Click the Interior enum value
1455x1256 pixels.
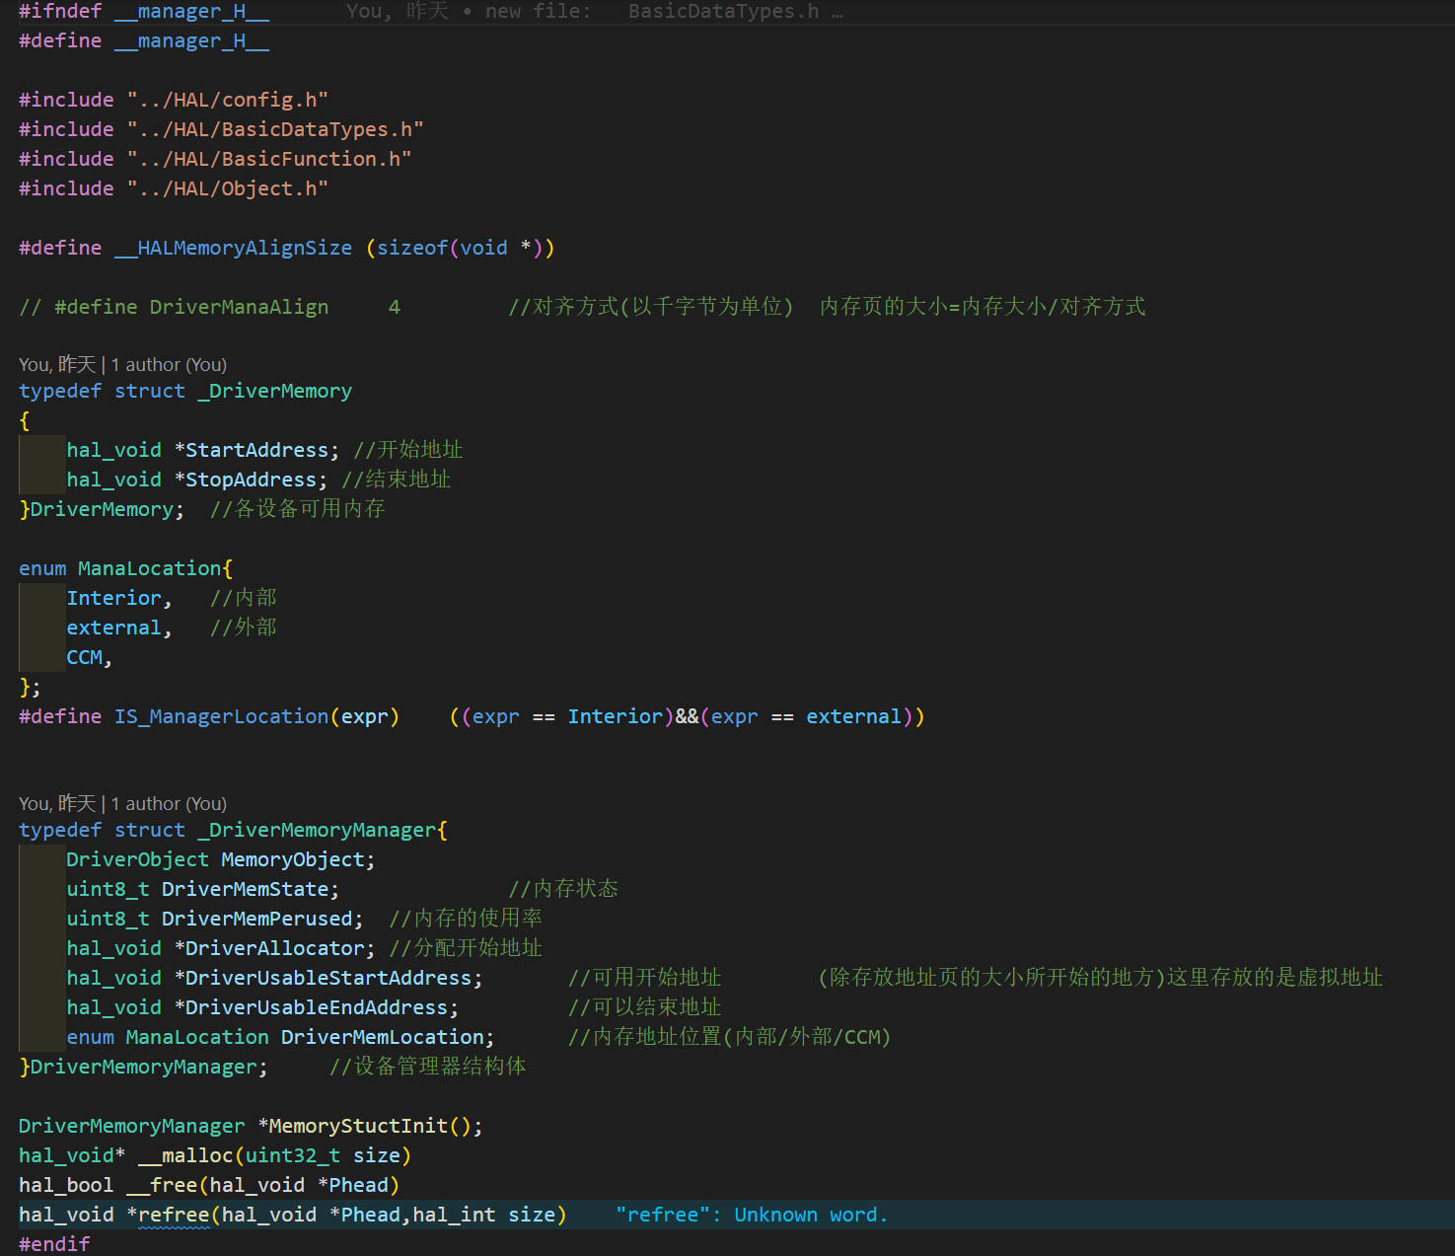coord(113,598)
